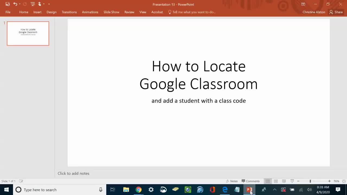Screen dimensions: 347x195
Task: Click the account name Christine Alston
Action: (x=314, y=12)
